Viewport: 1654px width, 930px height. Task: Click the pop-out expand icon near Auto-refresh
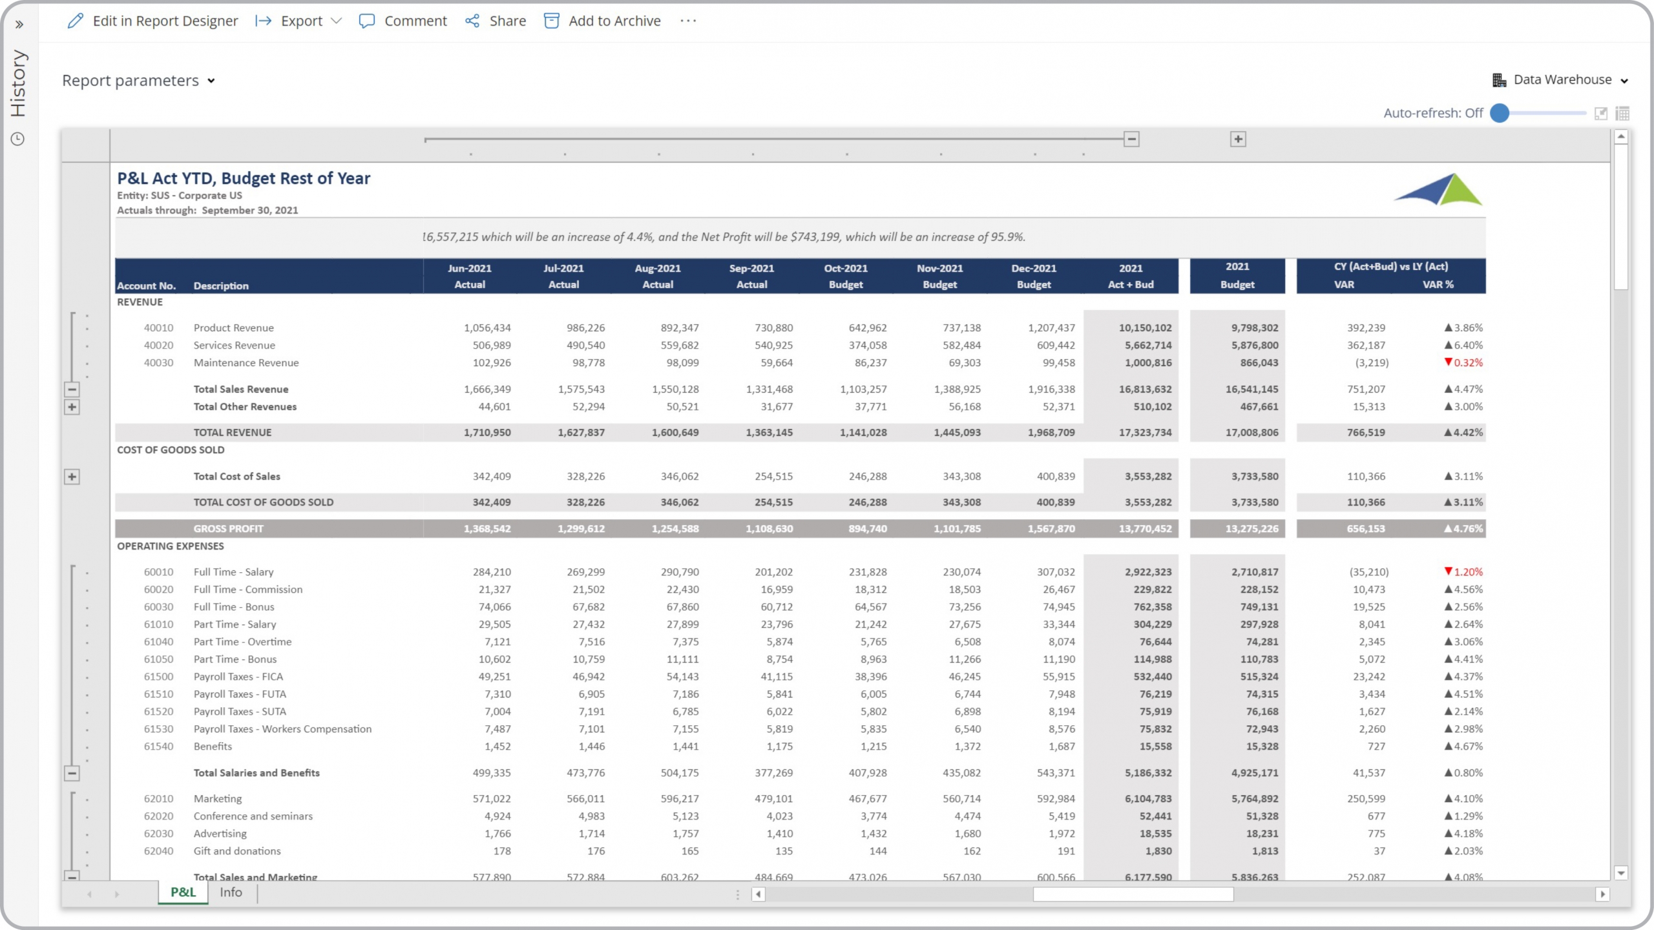[1600, 114]
